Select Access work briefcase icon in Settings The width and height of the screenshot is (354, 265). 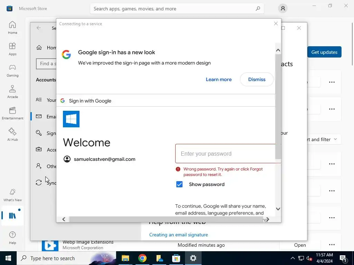coord(39,149)
